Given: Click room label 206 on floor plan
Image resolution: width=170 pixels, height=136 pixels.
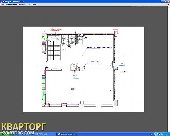Looking at the screenshot, I should point(73,89).
